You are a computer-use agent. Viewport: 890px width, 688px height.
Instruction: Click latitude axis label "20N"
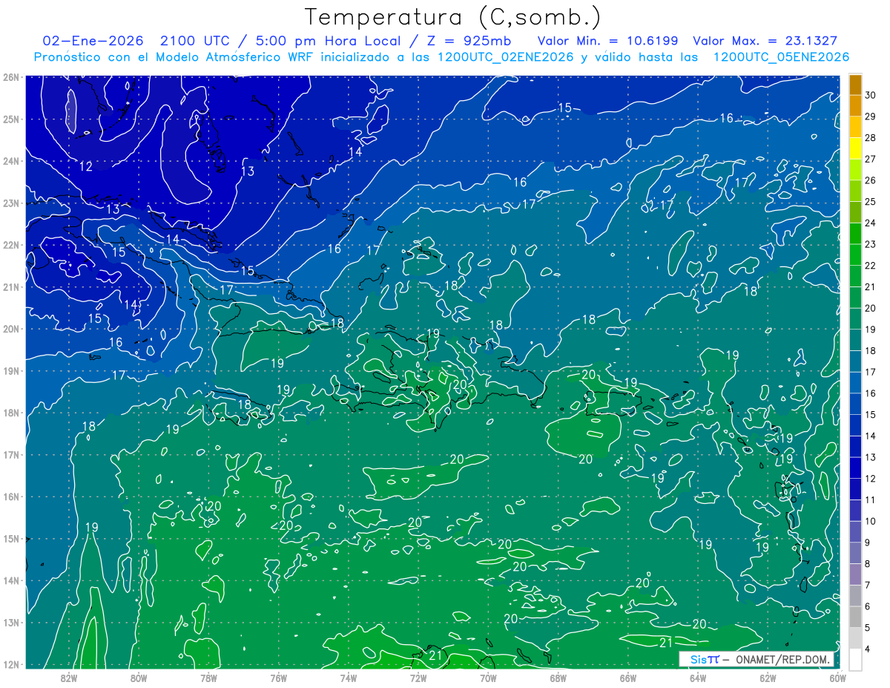pyautogui.click(x=10, y=329)
